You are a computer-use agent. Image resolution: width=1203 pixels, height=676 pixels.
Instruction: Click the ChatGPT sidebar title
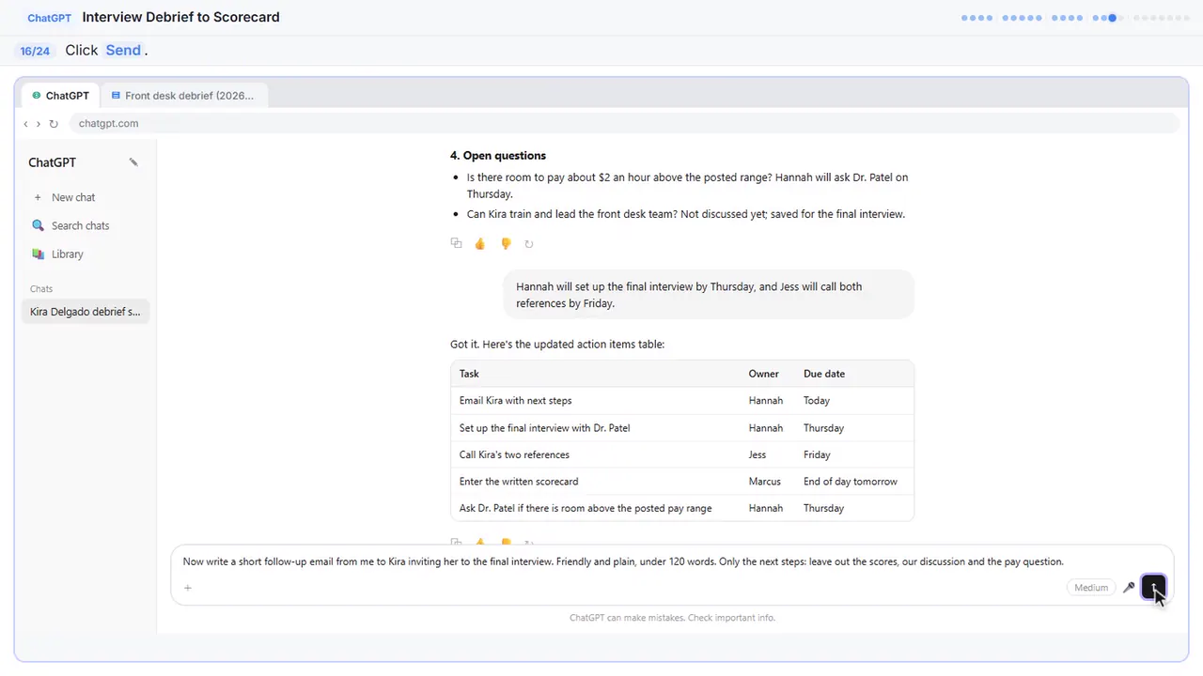53,162
